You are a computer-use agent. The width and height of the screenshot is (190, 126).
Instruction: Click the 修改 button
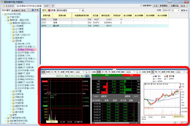(x=44, y=10)
